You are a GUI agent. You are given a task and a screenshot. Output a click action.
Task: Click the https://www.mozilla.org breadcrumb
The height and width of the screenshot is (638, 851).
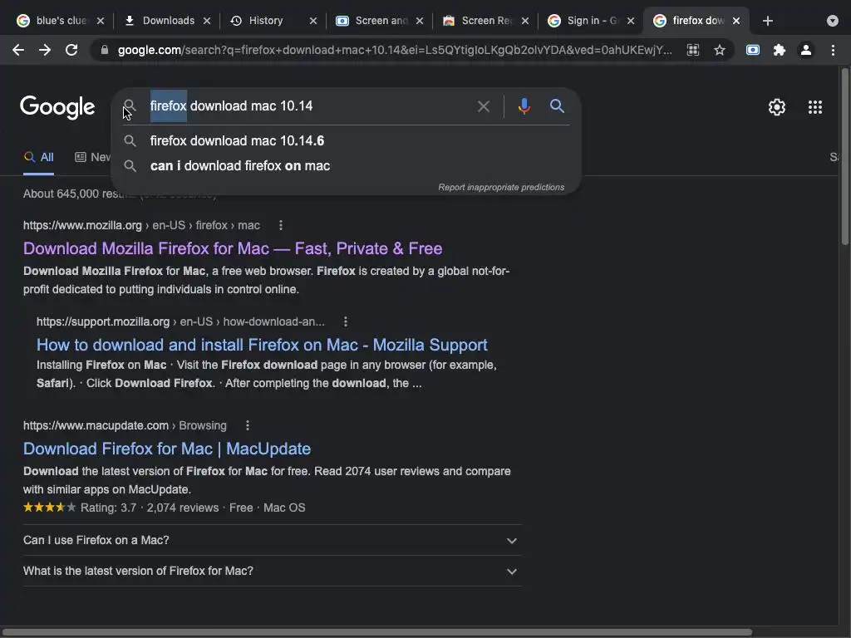[82, 225]
